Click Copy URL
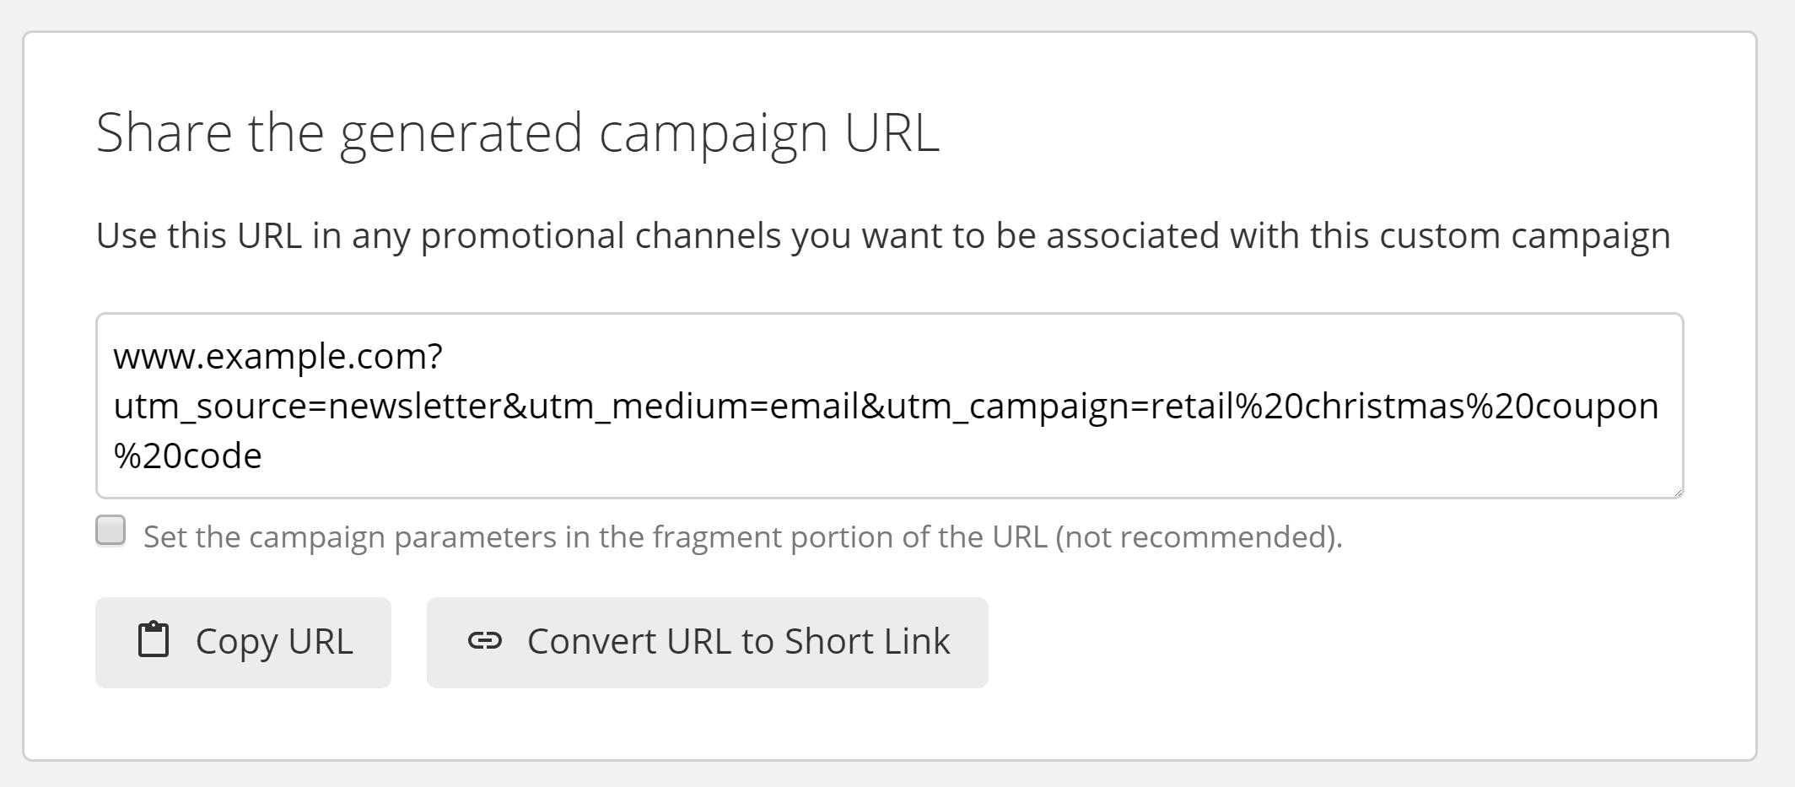 pyautogui.click(x=244, y=641)
